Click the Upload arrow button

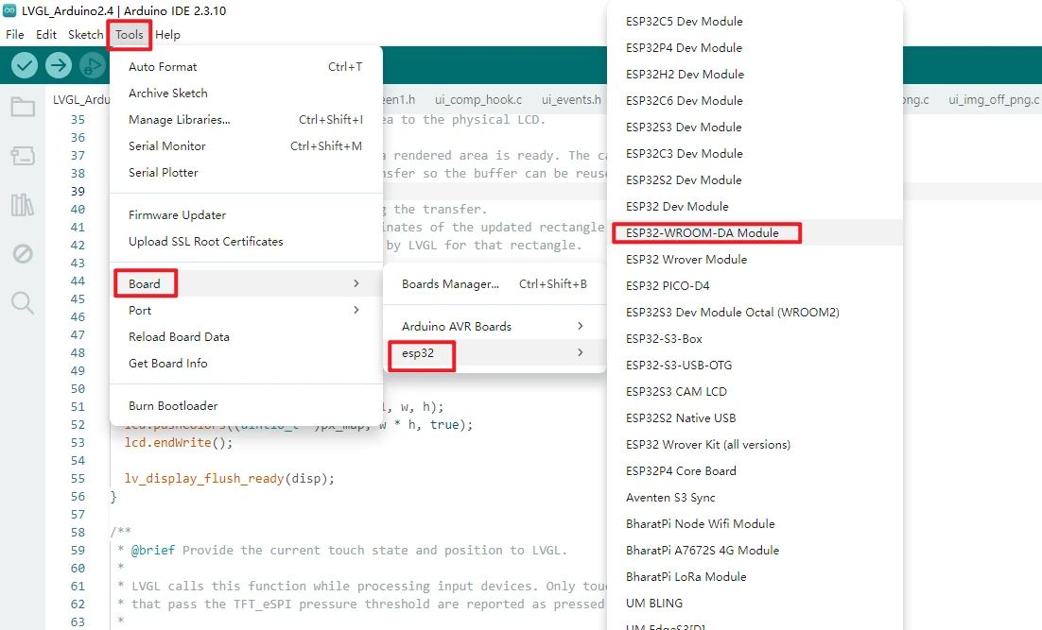pos(59,65)
